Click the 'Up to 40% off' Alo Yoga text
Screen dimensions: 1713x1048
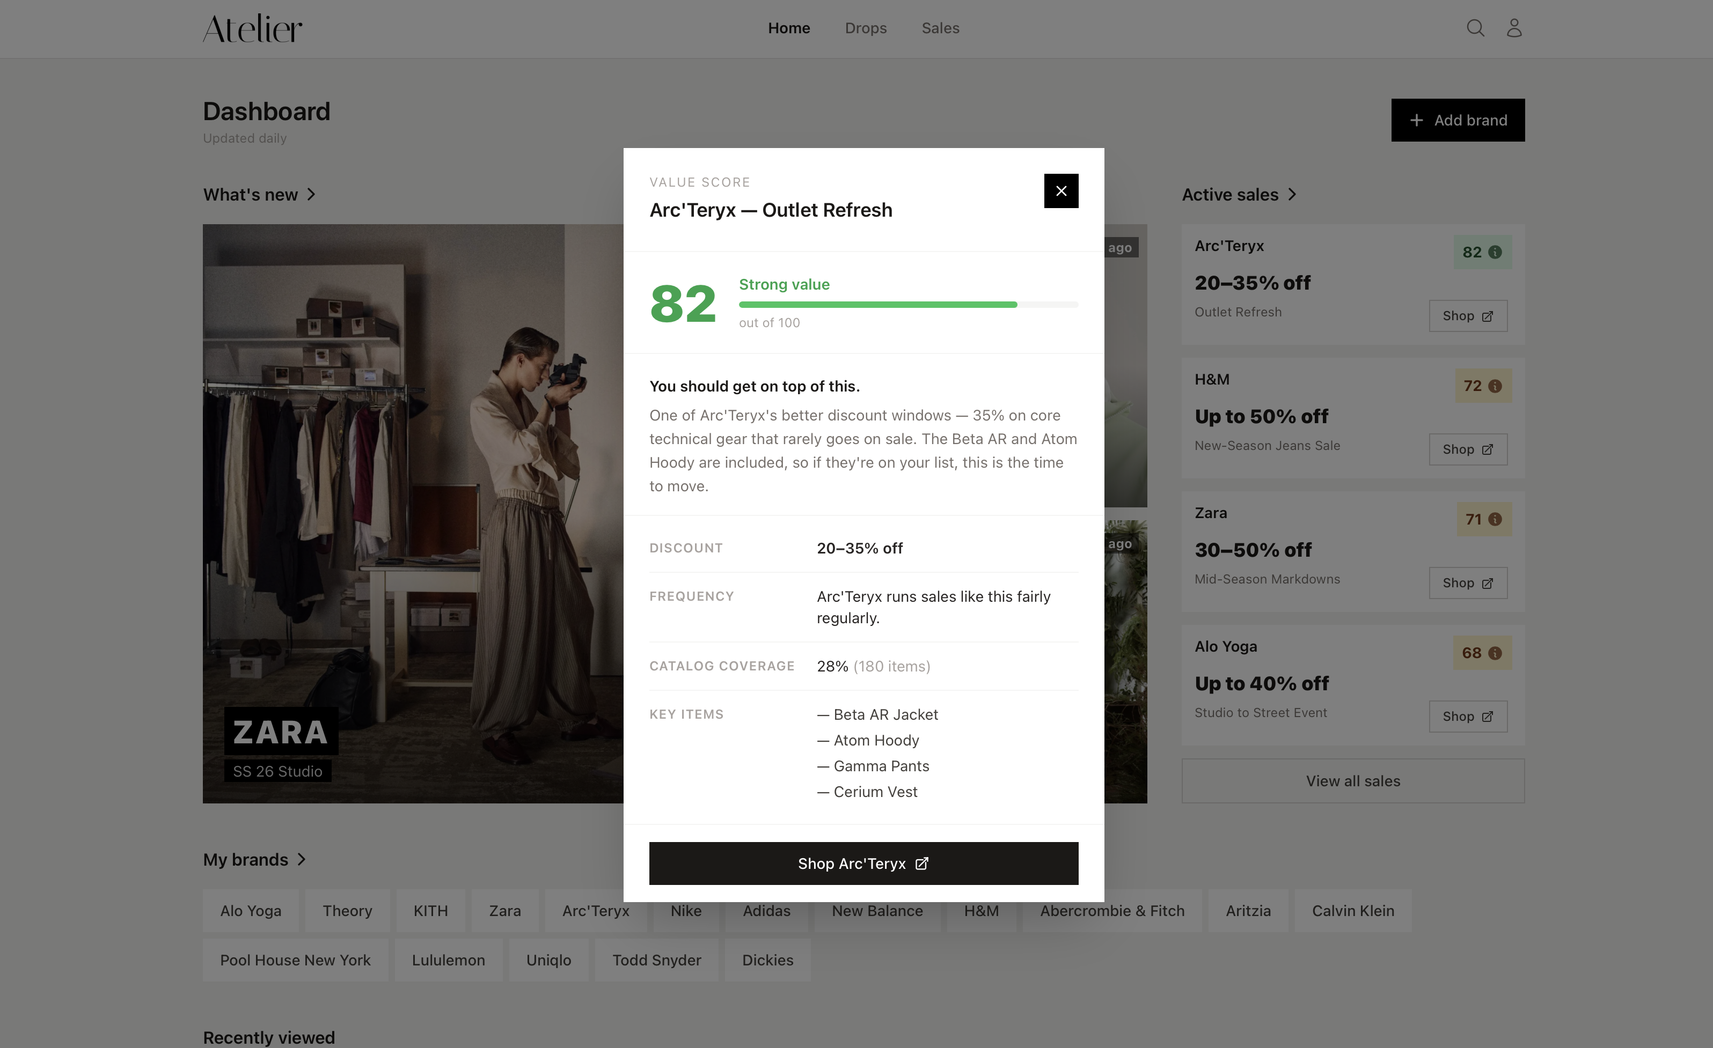(x=1261, y=683)
